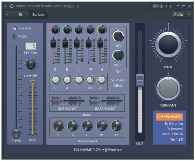The image size is (195, 161).
Task: Click the OUT volume fader handle
Action: tap(140, 80)
